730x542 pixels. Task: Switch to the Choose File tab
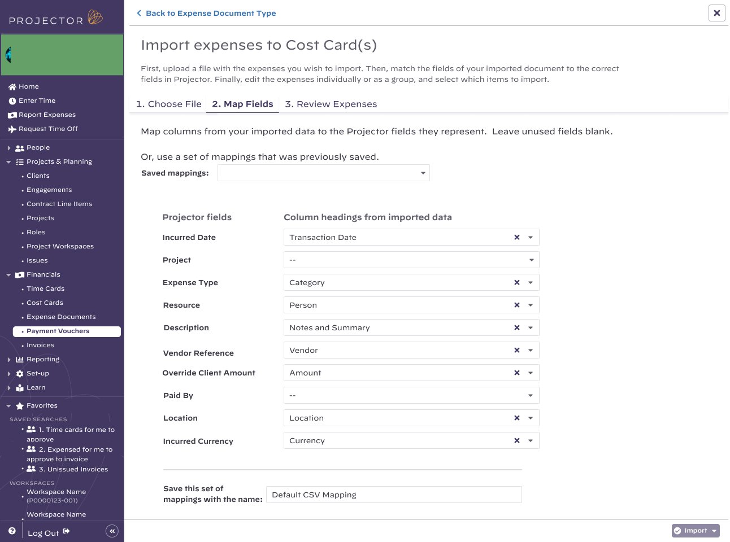coord(168,104)
